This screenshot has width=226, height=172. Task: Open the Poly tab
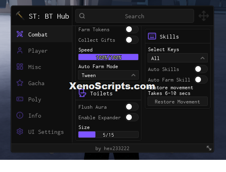click(x=42, y=99)
